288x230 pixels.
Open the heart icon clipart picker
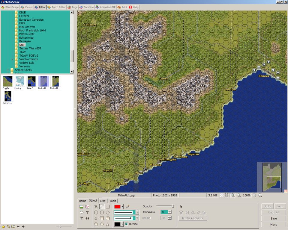(x=87, y=207)
